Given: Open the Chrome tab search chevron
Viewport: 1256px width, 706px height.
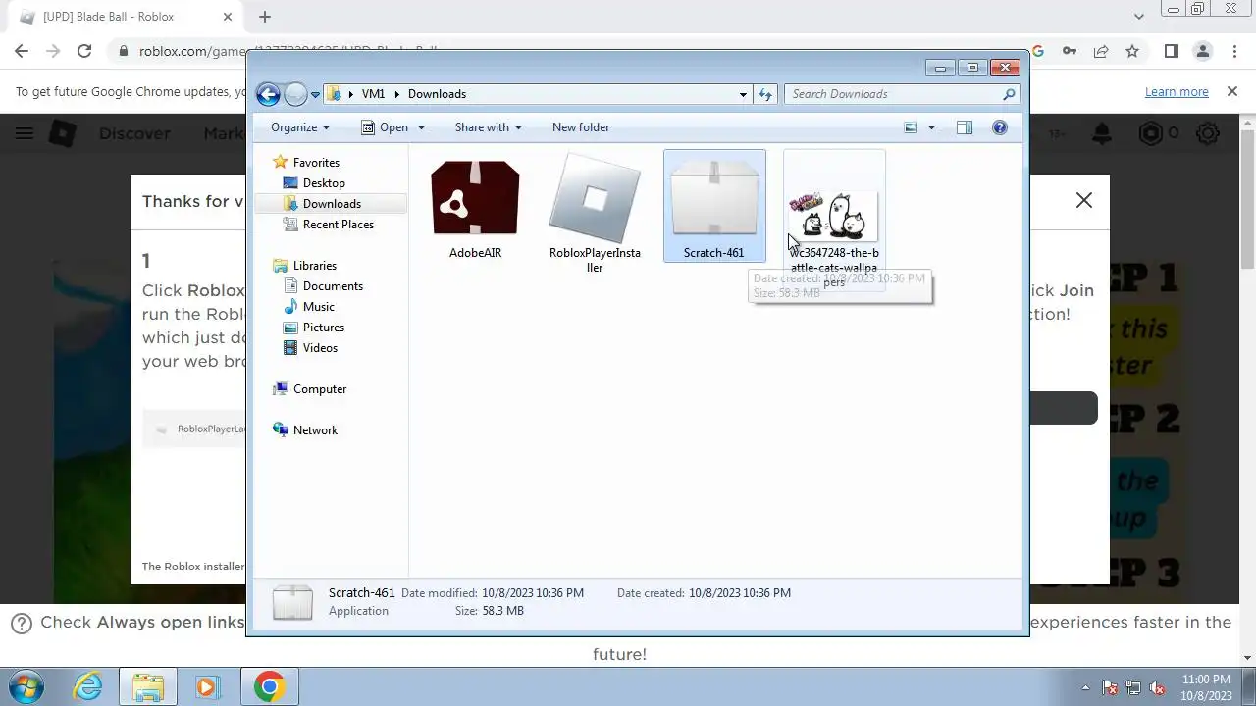Looking at the screenshot, I should (1139, 17).
